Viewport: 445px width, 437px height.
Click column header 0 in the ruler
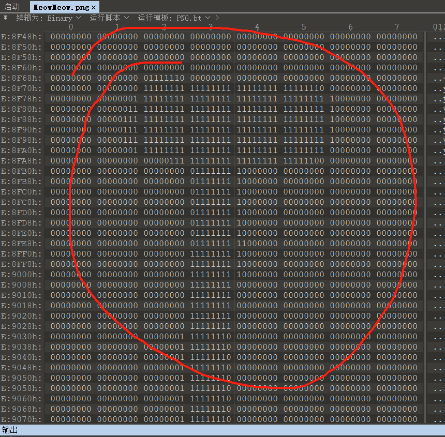(71, 27)
